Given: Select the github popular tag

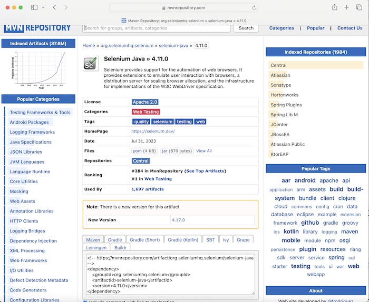Looking at the screenshot, I should point(310,223).
